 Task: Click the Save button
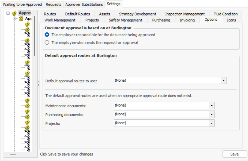234,154
